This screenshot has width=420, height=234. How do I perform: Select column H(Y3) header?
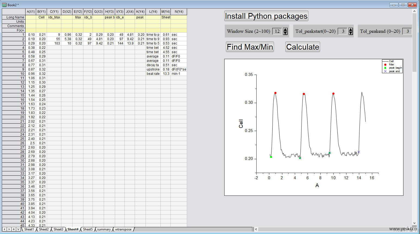pyautogui.click(x=109, y=12)
